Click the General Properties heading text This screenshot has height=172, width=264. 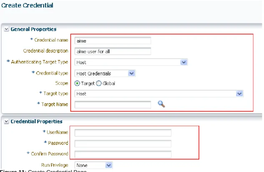pyautogui.click(x=33, y=29)
